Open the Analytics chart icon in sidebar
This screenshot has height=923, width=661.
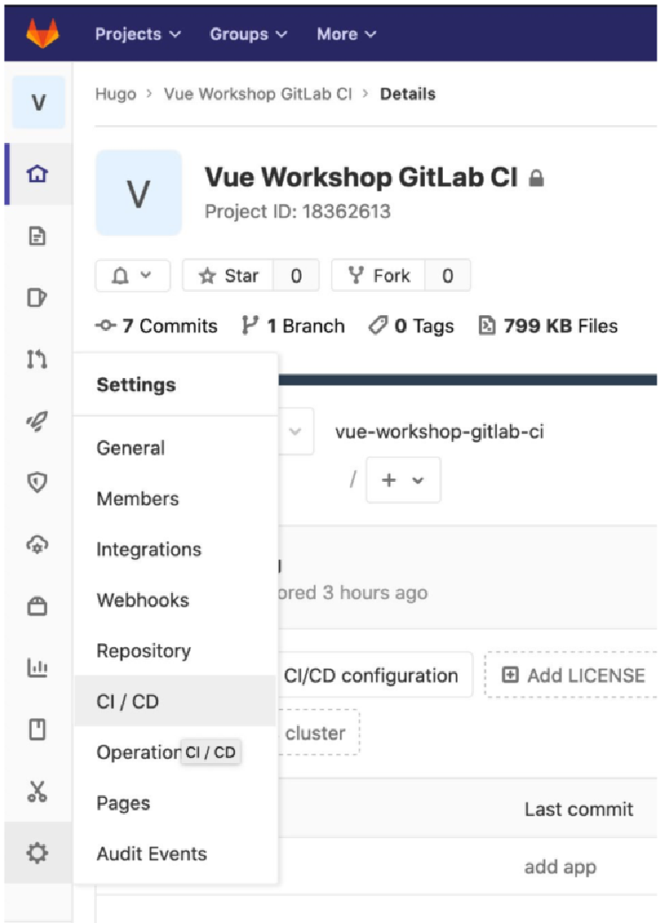tap(37, 667)
